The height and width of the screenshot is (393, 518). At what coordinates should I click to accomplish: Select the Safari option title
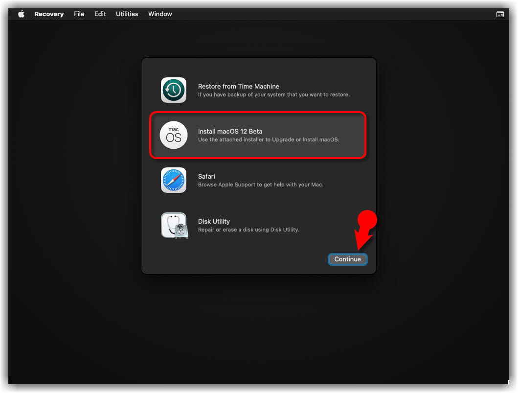[206, 176]
